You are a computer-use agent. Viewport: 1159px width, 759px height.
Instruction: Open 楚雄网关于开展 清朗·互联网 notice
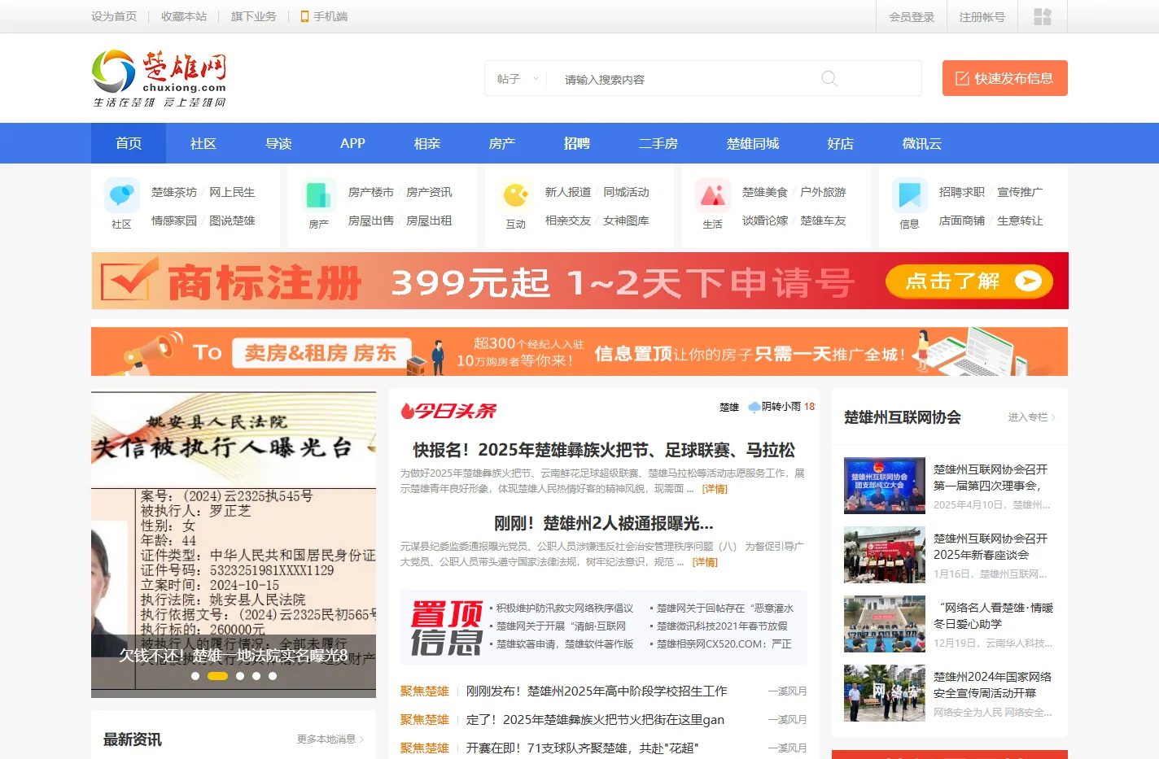click(x=561, y=626)
